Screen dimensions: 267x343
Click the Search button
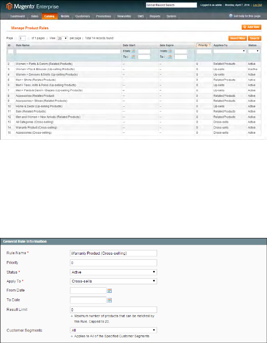coord(255,38)
